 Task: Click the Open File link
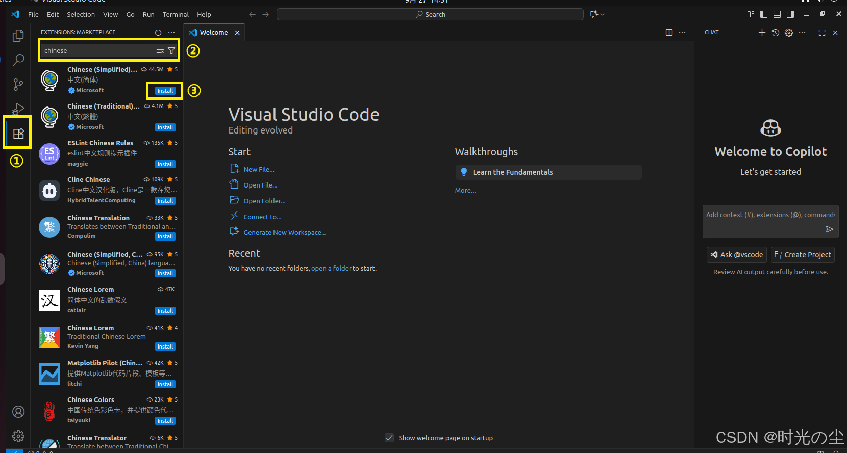pos(260,185)
